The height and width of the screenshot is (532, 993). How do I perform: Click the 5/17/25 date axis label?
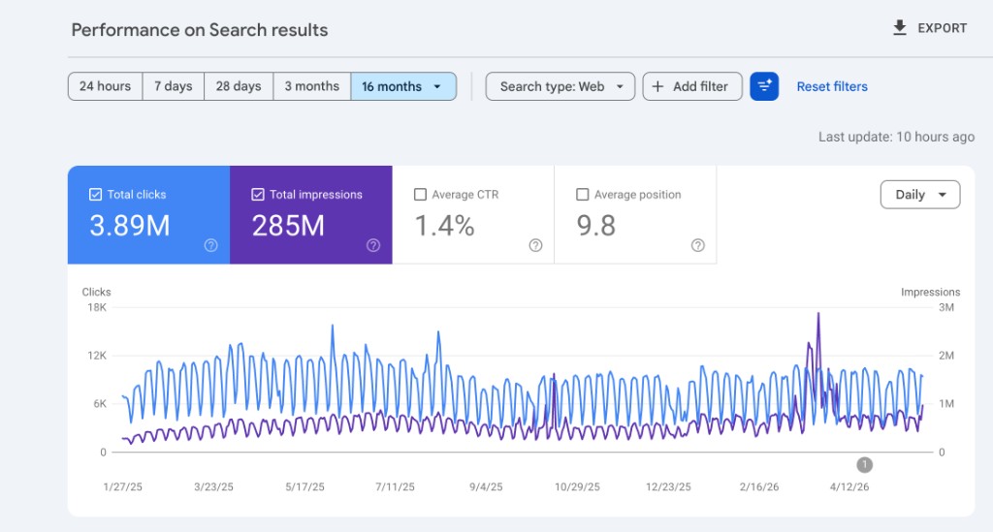304,487
